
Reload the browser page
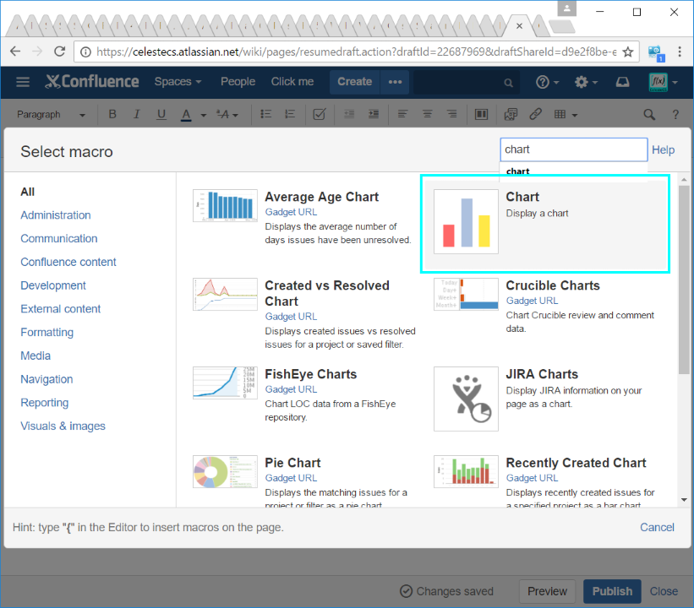click(x=60, y=52)
